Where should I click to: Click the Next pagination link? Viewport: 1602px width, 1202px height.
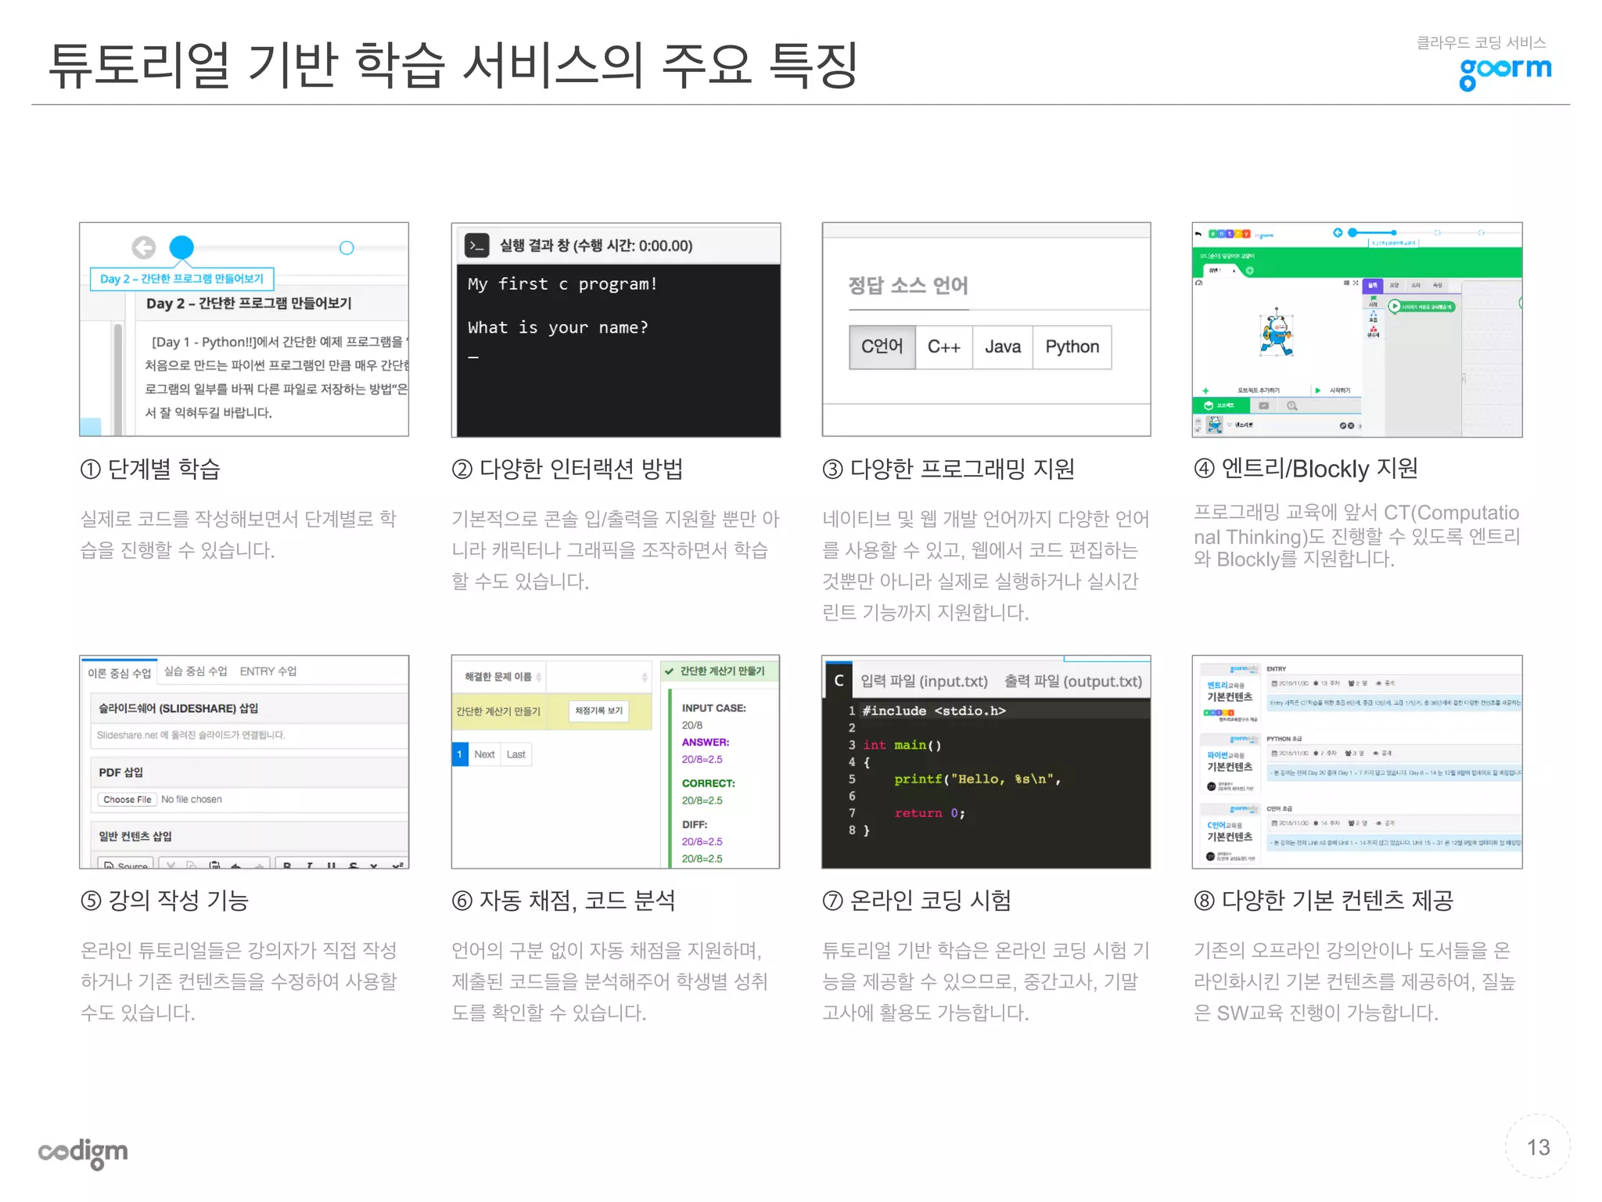point(484,754)
